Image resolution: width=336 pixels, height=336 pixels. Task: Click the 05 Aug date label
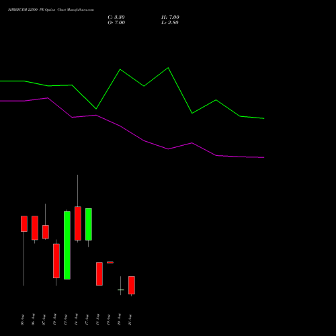point(22,320)
